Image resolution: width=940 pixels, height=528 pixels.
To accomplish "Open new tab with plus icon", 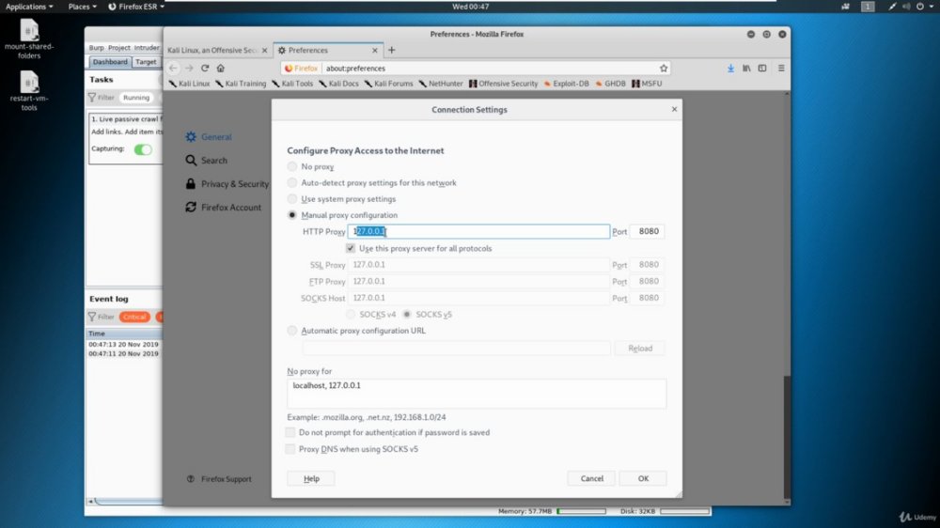I will coord(391,51).
